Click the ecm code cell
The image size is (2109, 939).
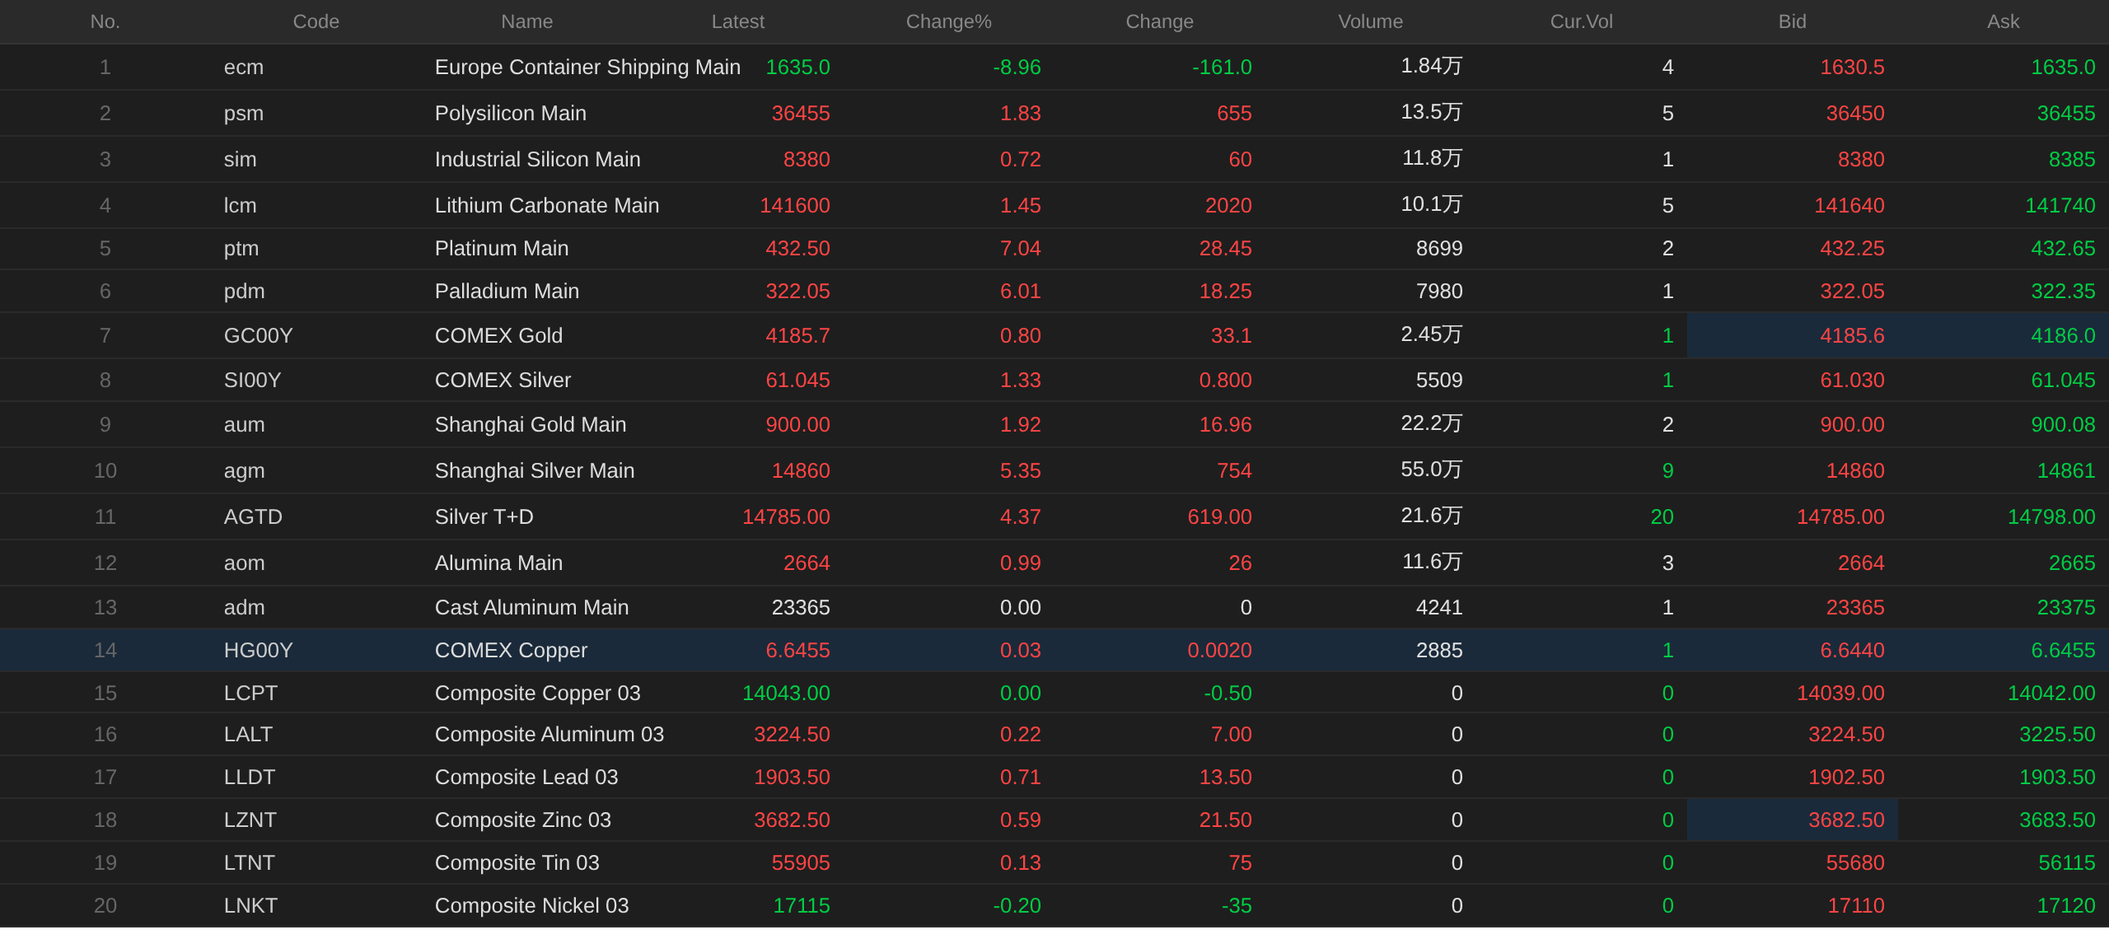243,67
